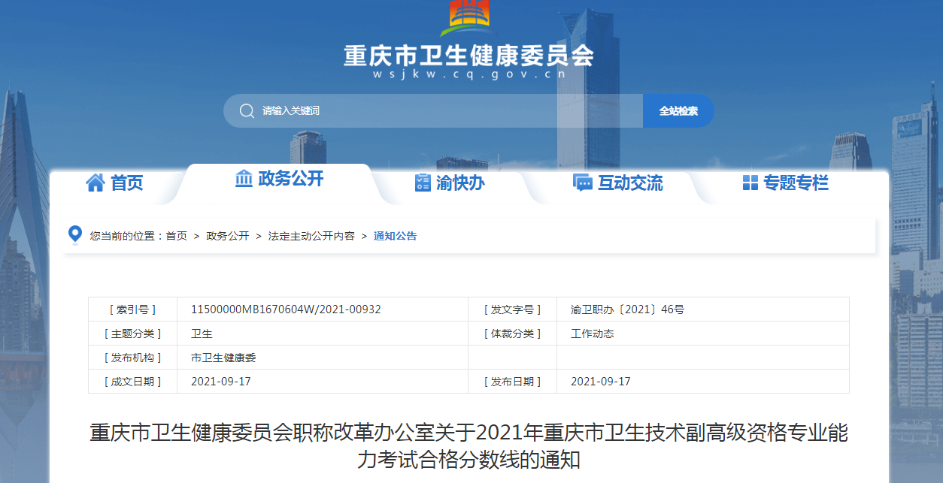Click the 通知公告 breadcrumb link
The image size is (943, 483).
point(396,236)
